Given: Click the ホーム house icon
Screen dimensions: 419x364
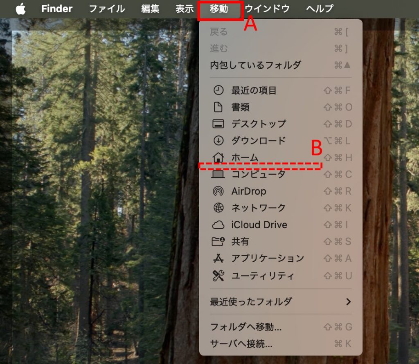Looking at the screenshot, I should (219, 157).
